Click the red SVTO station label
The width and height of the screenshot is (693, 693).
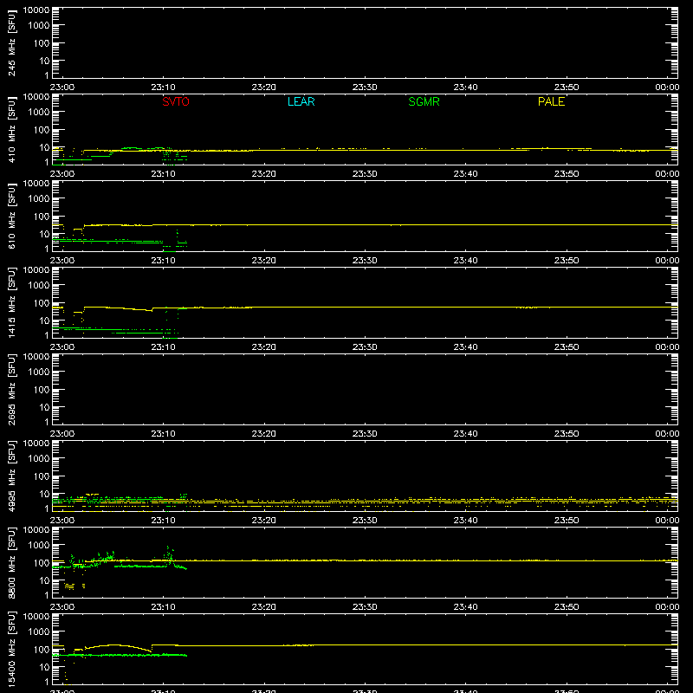pos(176,101)
